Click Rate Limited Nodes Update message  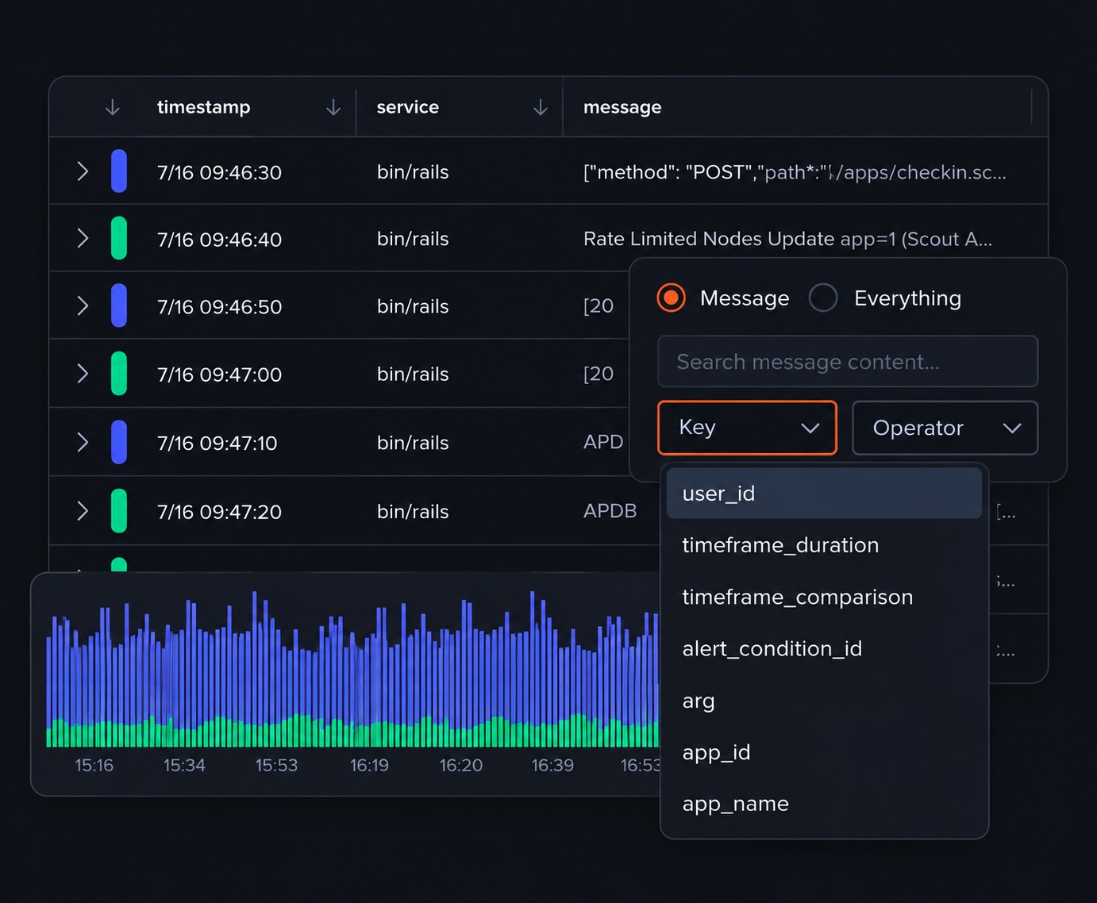point(787,239)
